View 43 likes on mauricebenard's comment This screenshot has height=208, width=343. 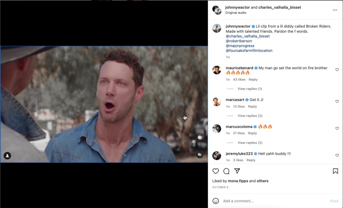click(239, 80)
